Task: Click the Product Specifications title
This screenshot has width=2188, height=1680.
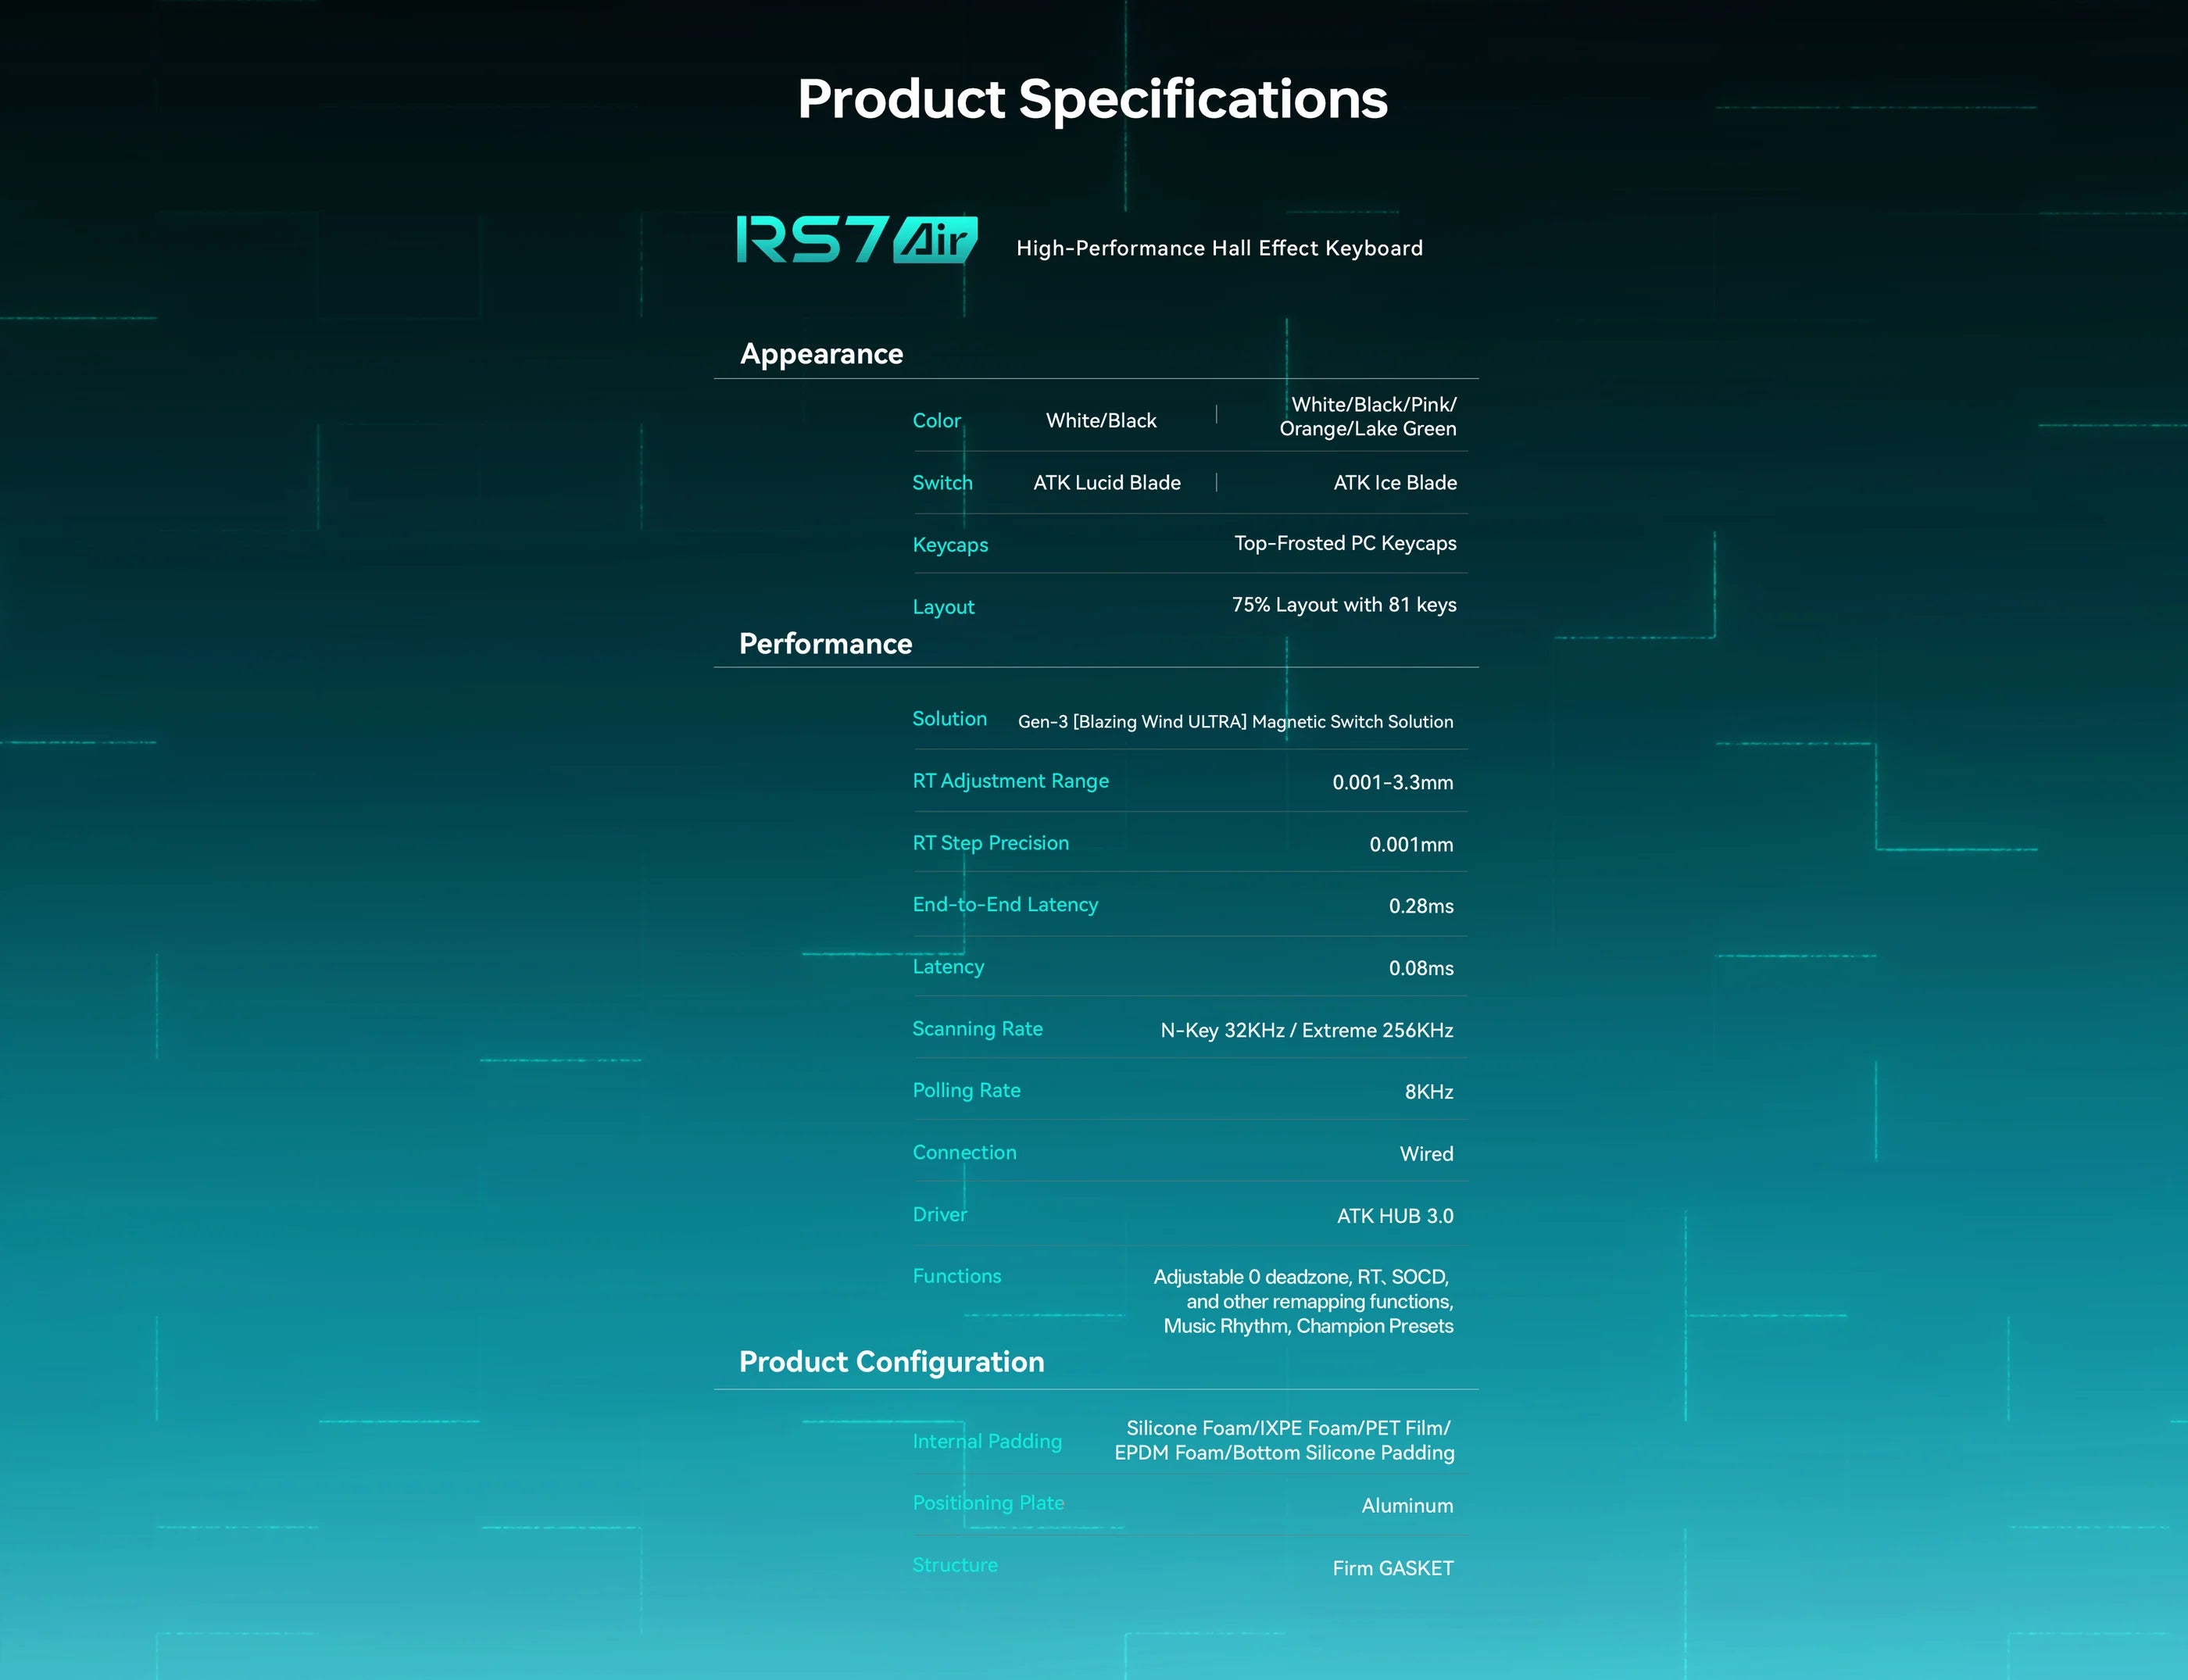Action: click(x=1092, y=99)
